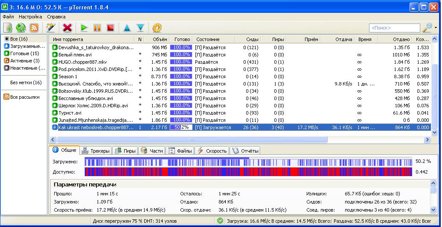Click the Add Torrent toolbar icon
The height and width of the screenshot is (227, 442).
point(8,28)
